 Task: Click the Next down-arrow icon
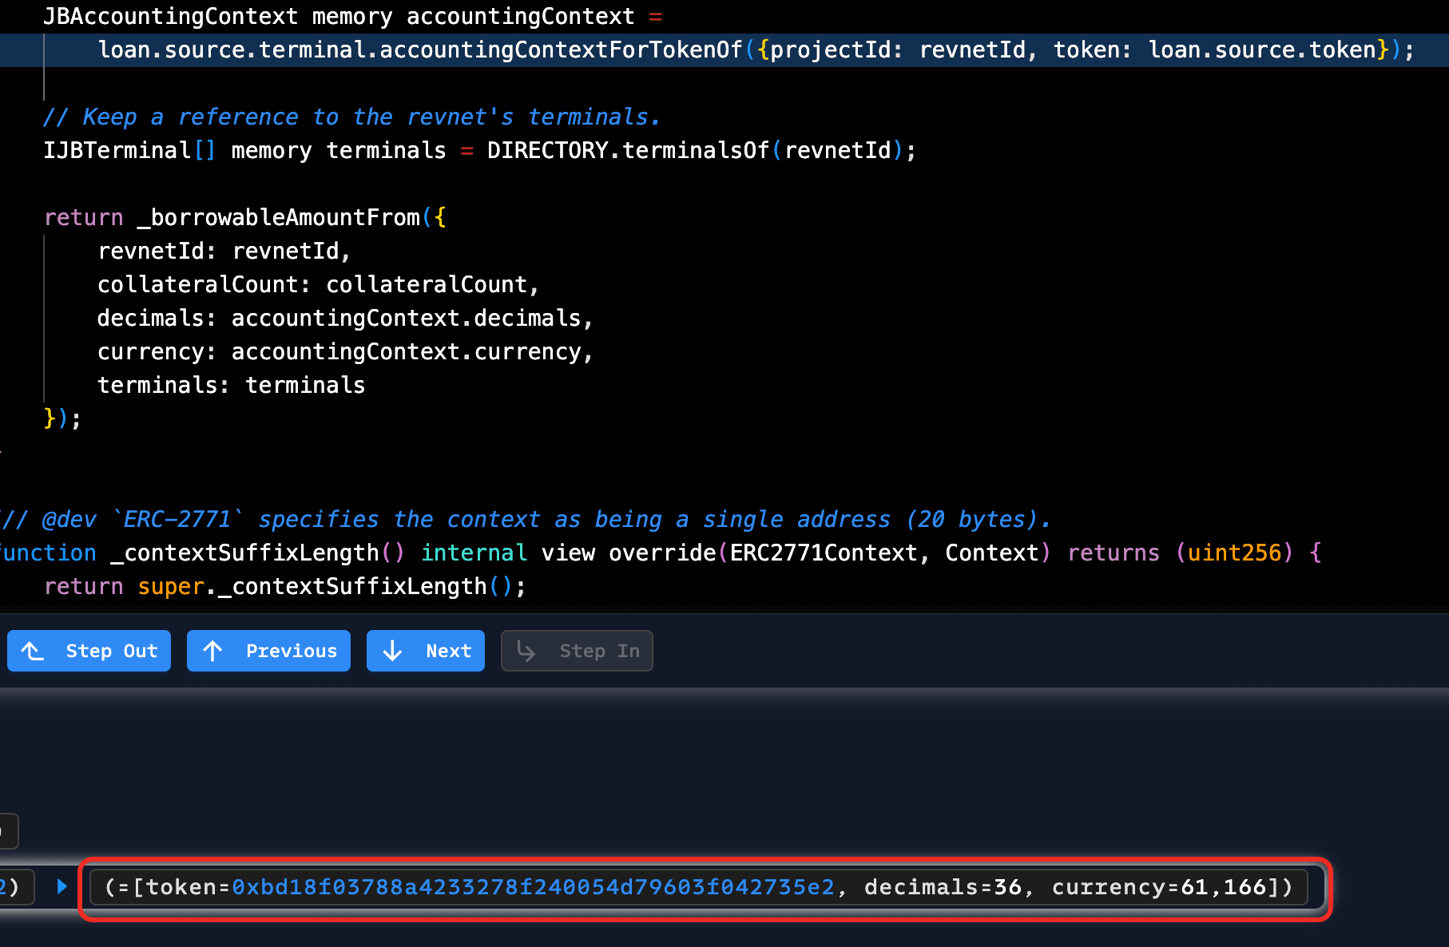[x=392, y=652]
